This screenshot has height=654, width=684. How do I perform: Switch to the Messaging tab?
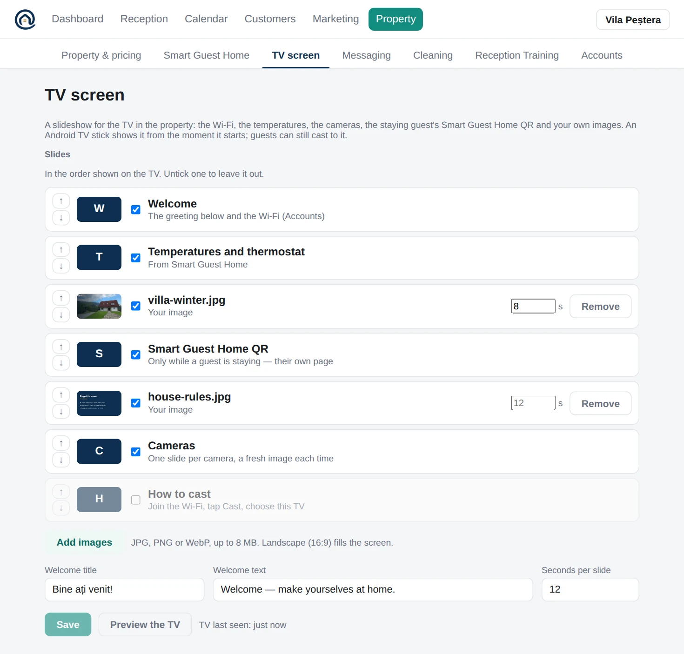[x=366, y=55]
